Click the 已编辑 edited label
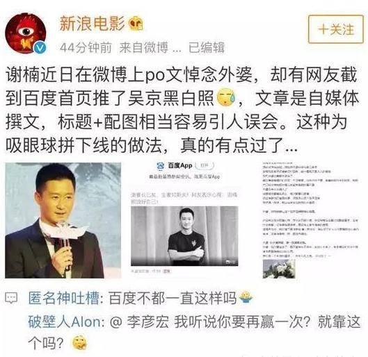 coord(207,47)
